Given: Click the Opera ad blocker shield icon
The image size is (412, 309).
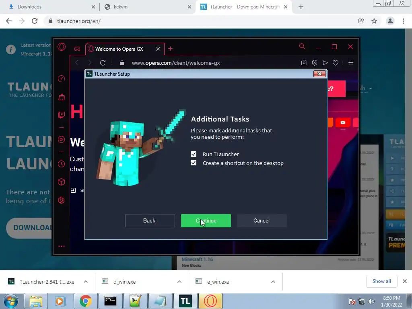Looking at the screenshot, I should [x=315, y=63].
